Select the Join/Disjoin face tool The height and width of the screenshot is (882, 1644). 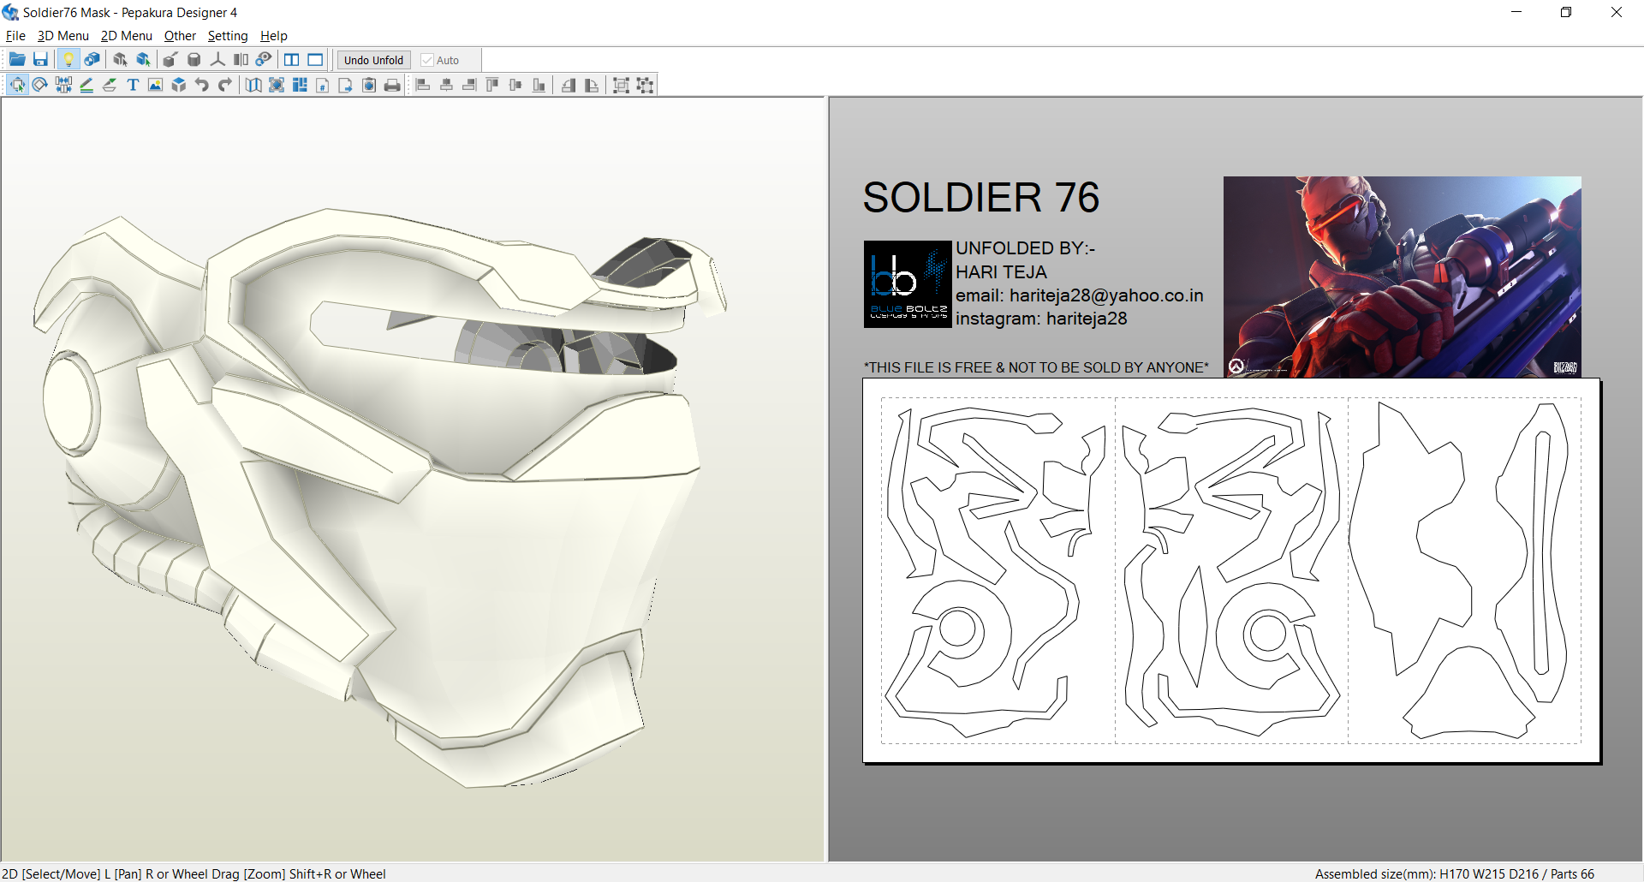click(x=63, y=85)
